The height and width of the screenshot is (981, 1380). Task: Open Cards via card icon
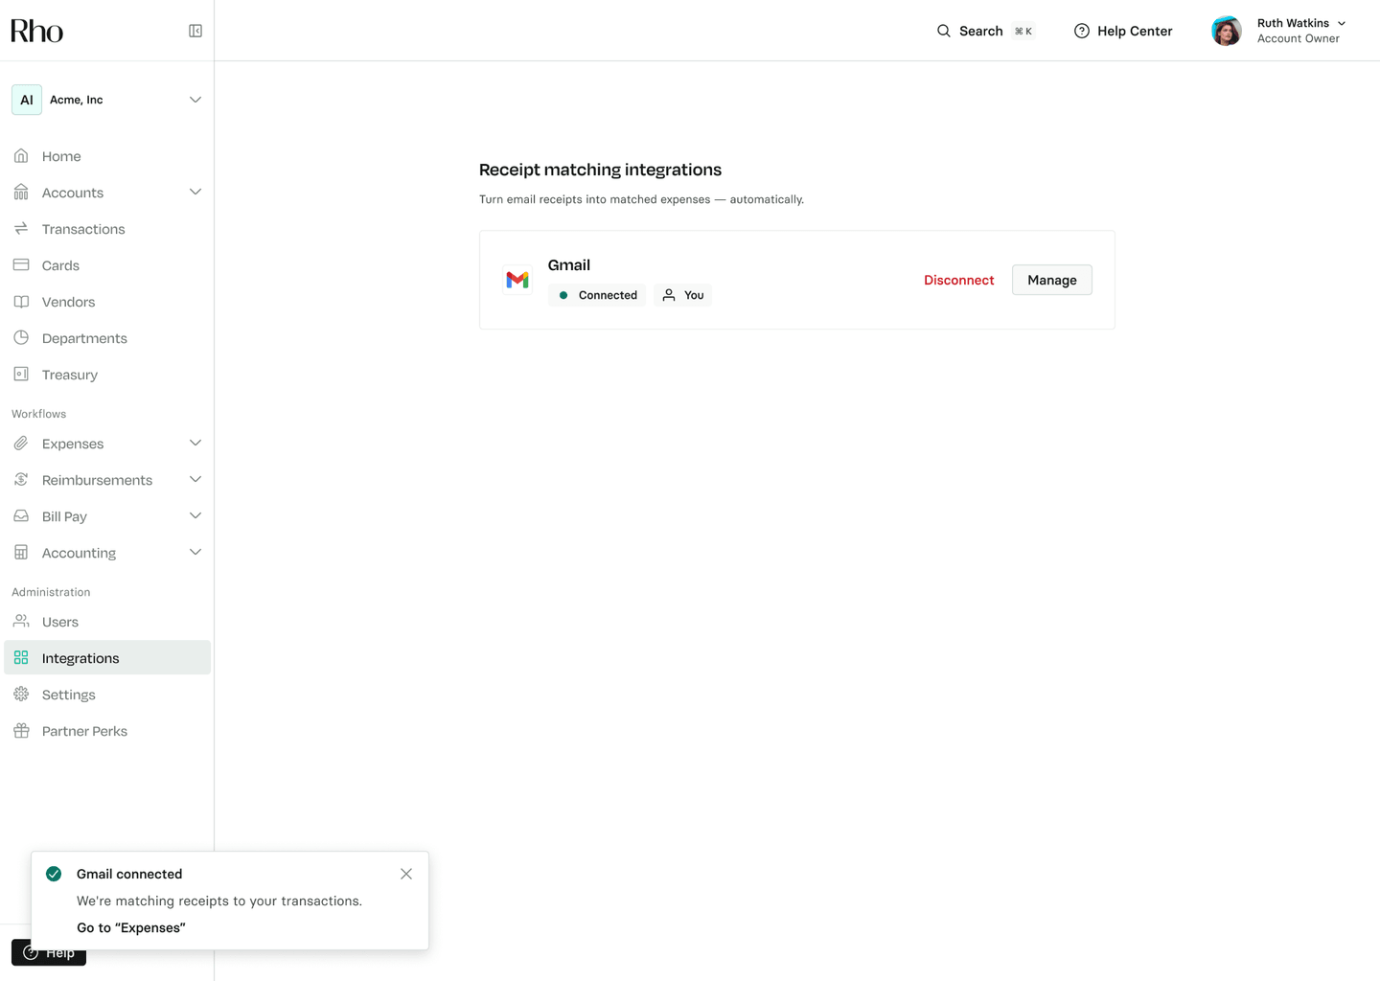coord(21,265)
